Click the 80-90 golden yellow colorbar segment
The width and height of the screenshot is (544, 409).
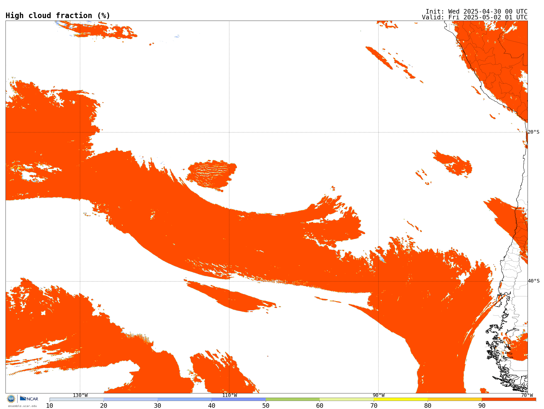pyautogui.click(x=455, y=399)
